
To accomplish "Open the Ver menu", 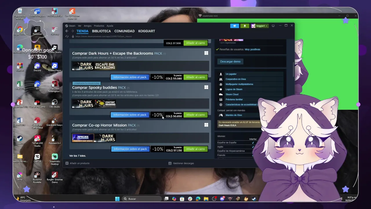I will click(79, 26).
